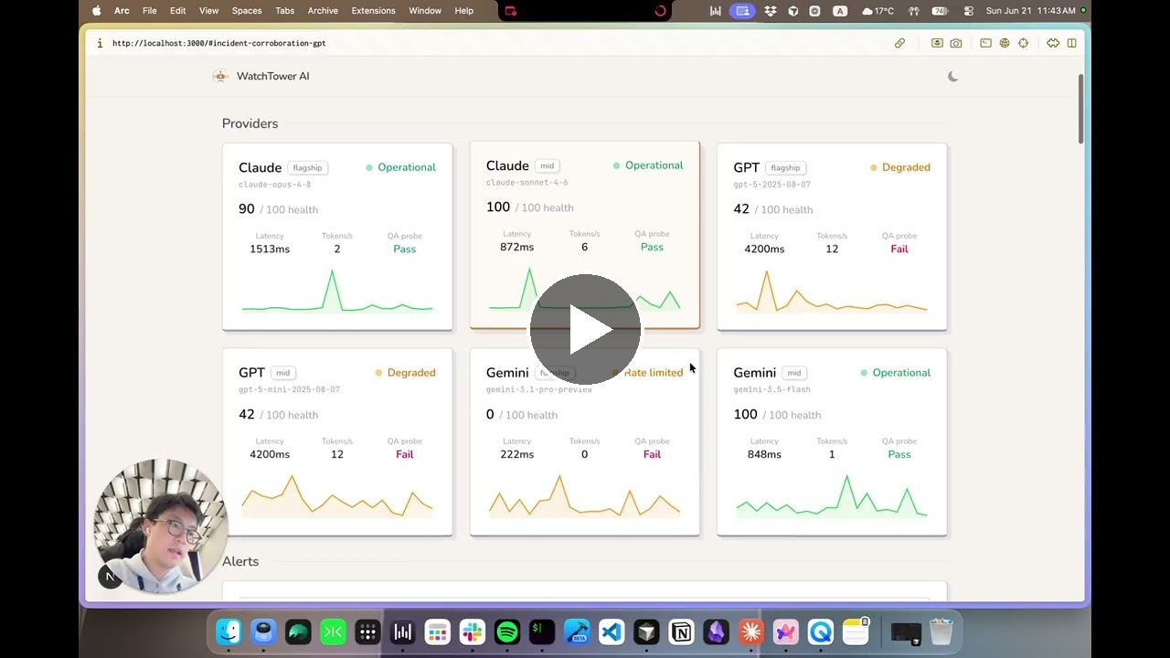The height and width of the screenshot is (658, 1170).
Task: Open the GPT flagship provider card
Action: 832,237
